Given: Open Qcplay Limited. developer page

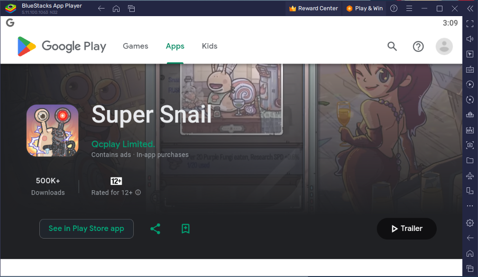Looking at the screenshot, I should pos(123,144).
